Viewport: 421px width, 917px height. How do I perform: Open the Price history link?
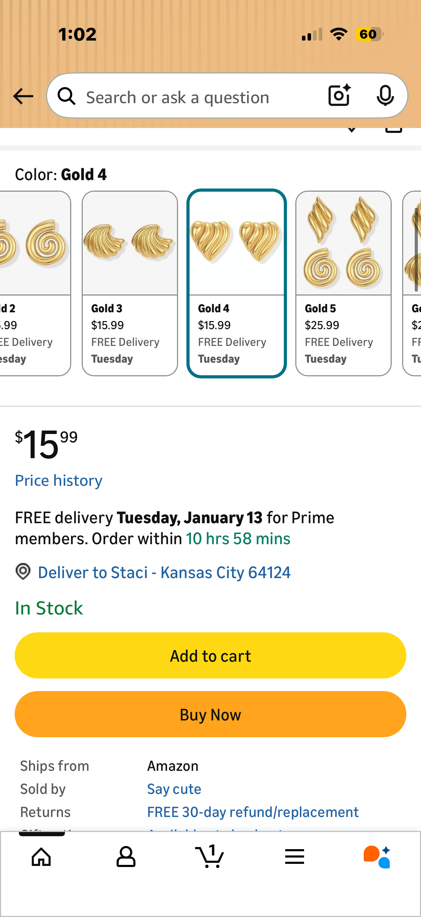(x=59, y=481)
